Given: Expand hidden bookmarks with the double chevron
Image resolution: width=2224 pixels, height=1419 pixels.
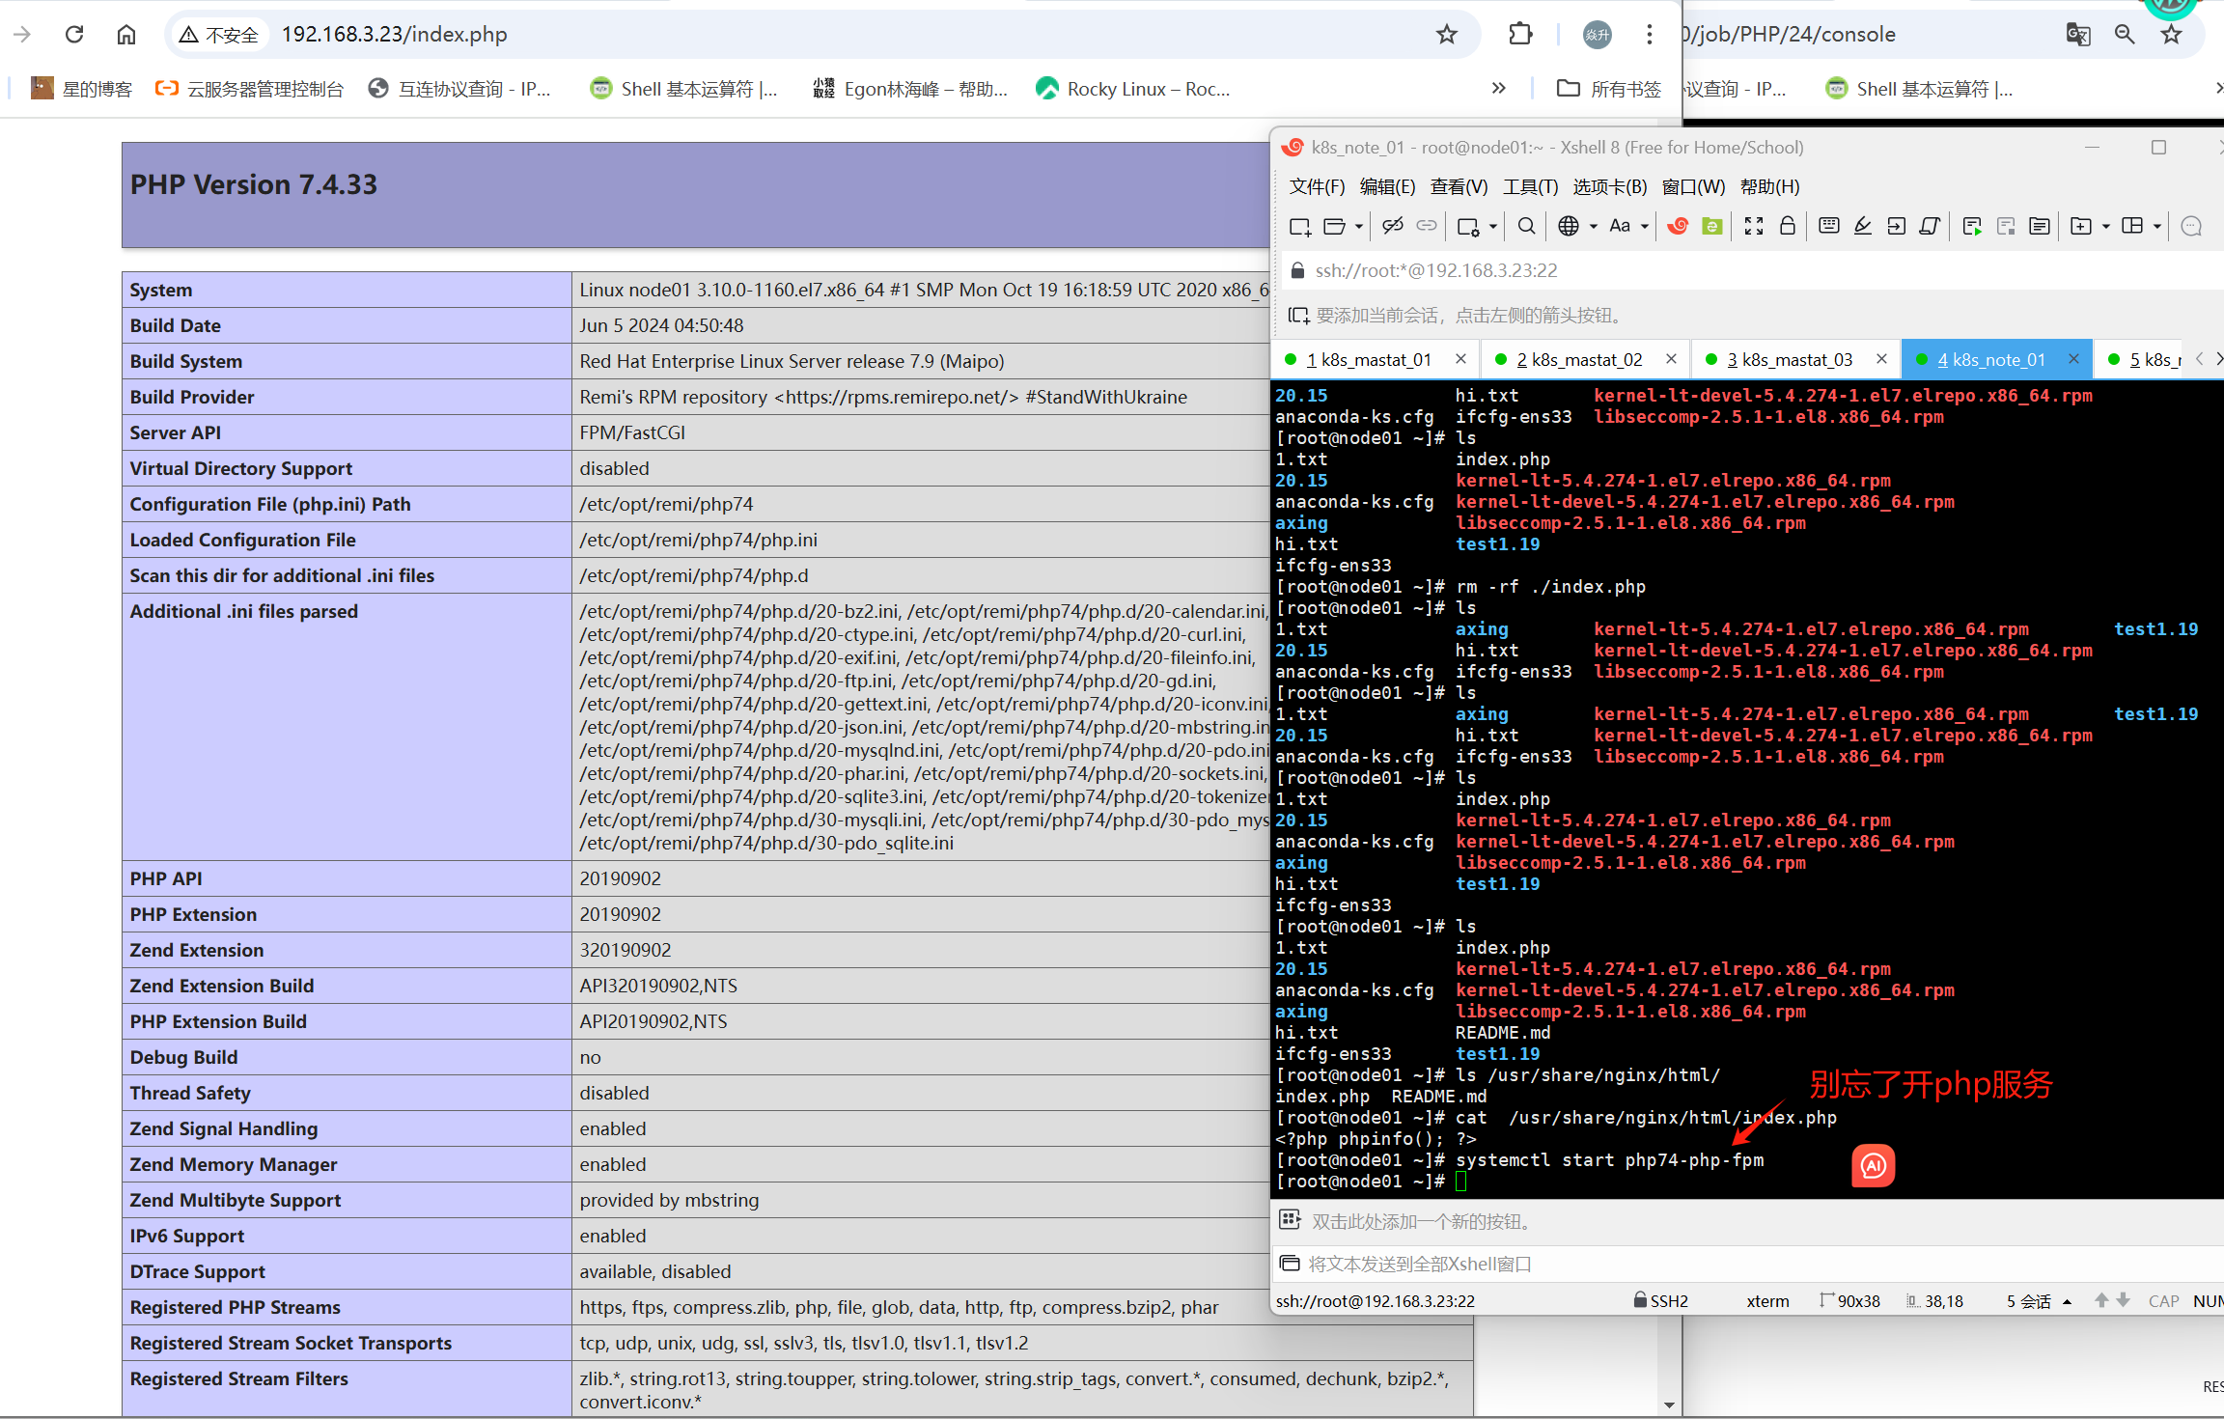Looking at the screenshot, I should pyautogui.click(x=1498, y=89).
